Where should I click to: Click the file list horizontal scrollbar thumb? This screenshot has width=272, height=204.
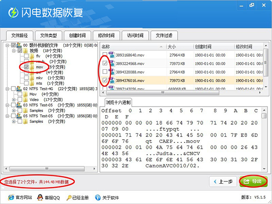(x=163, y=92)
